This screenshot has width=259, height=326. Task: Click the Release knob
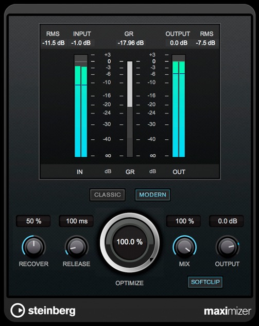77,247
